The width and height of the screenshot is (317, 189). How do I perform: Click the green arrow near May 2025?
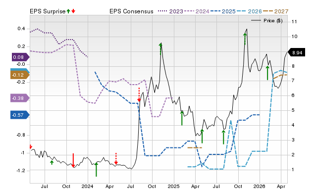click(x=202, y=136)
